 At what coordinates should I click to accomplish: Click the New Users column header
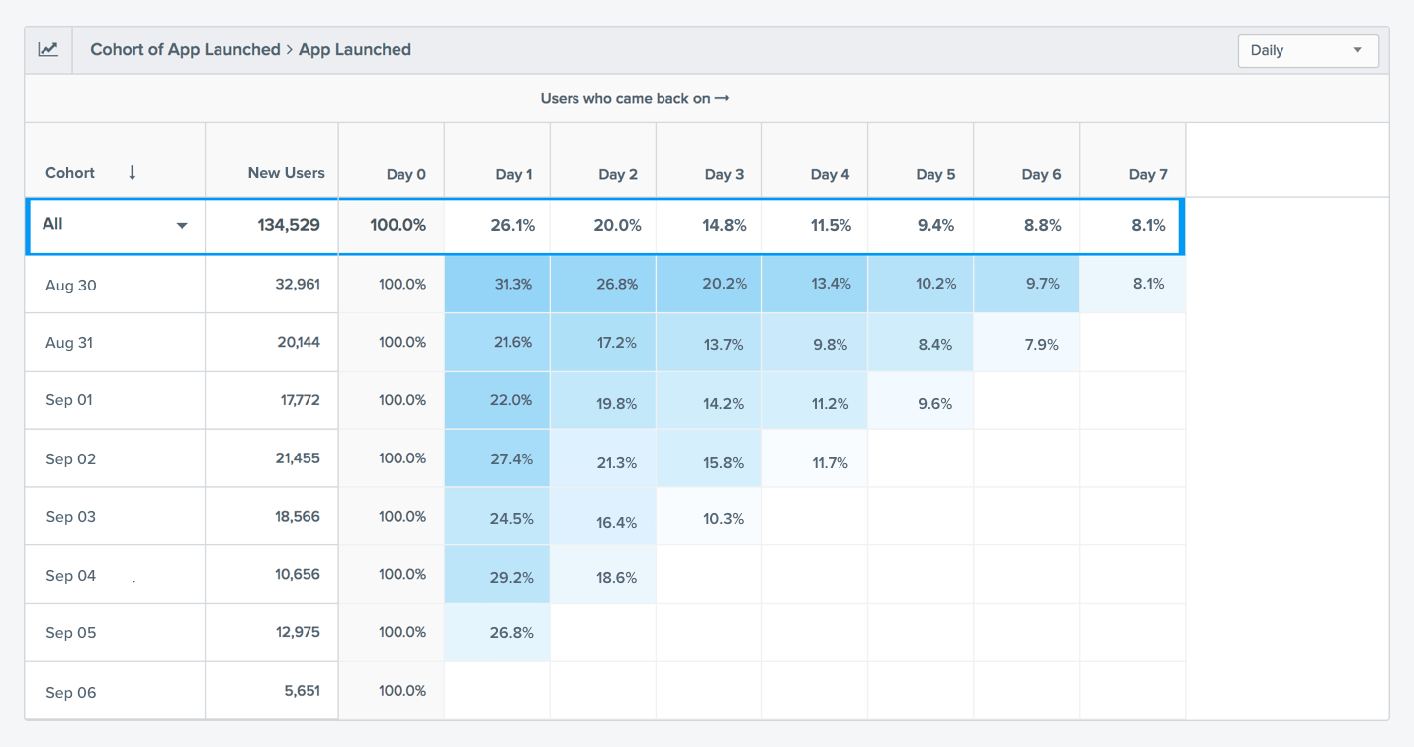pyautogui.click(x=286, y=172)
